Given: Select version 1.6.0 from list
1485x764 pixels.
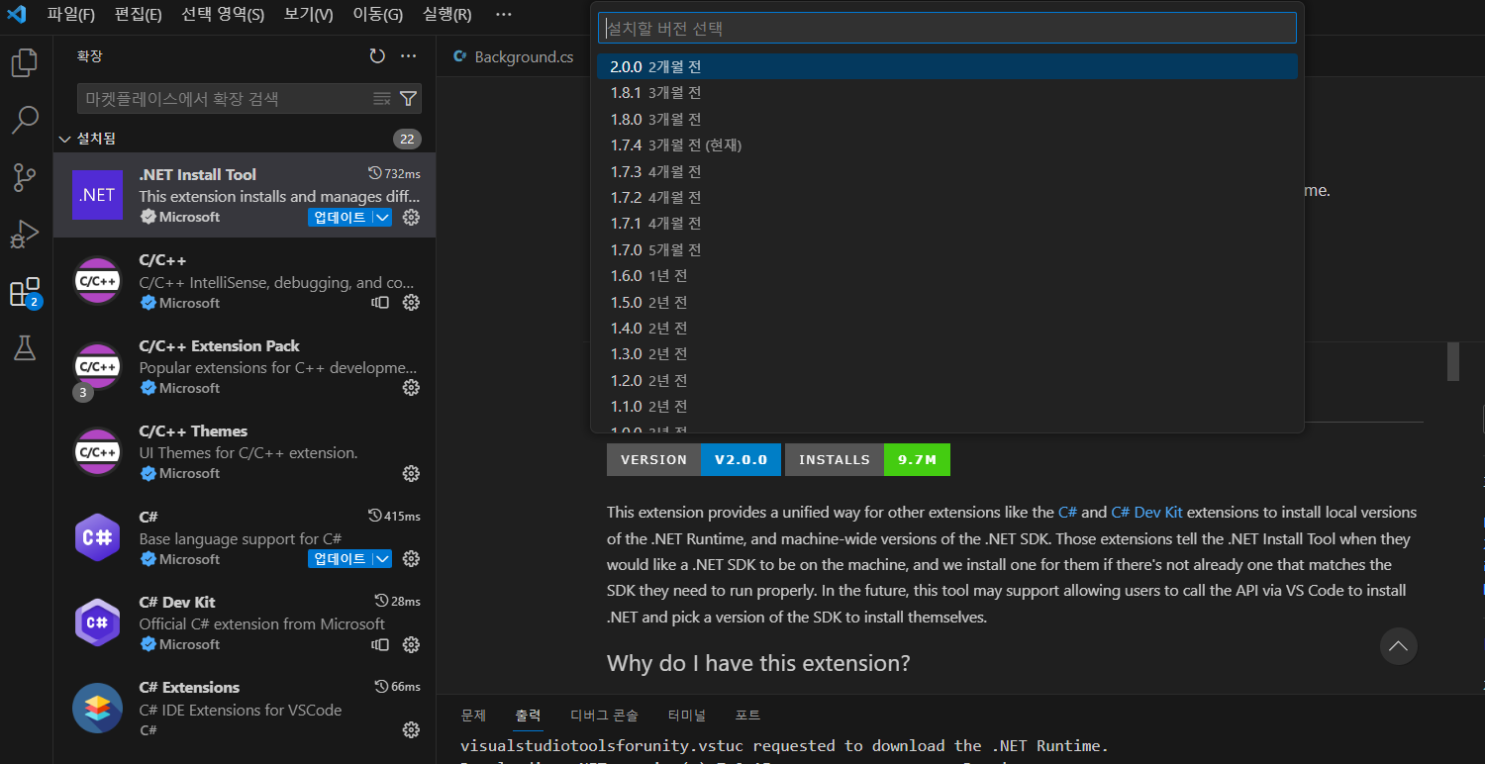Looking at the screenshot, I should point(947,276).
